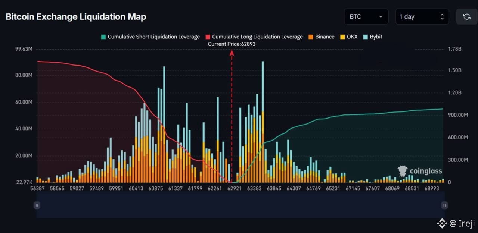Click Bitcoin Exchange Liquidation Map title
This screenshot has width=478, height=233.
point(76,17)
